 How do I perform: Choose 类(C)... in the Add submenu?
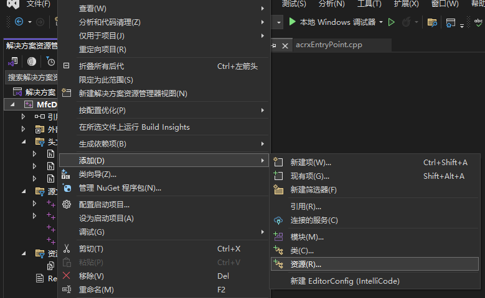click(x=375, y=250)
